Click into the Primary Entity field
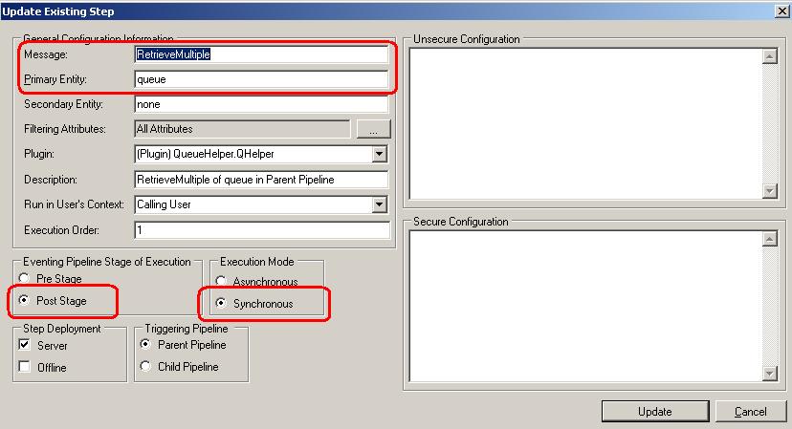 [x=262, y=79]
